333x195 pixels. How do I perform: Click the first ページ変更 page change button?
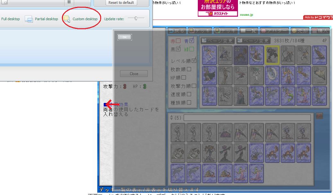[x=217, y=41]
